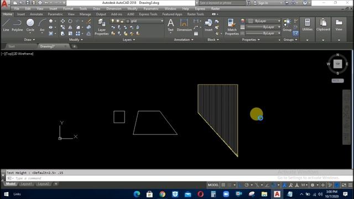
Task: Toggle Polar tracking in status bar
Action: (x=247, y=185)
